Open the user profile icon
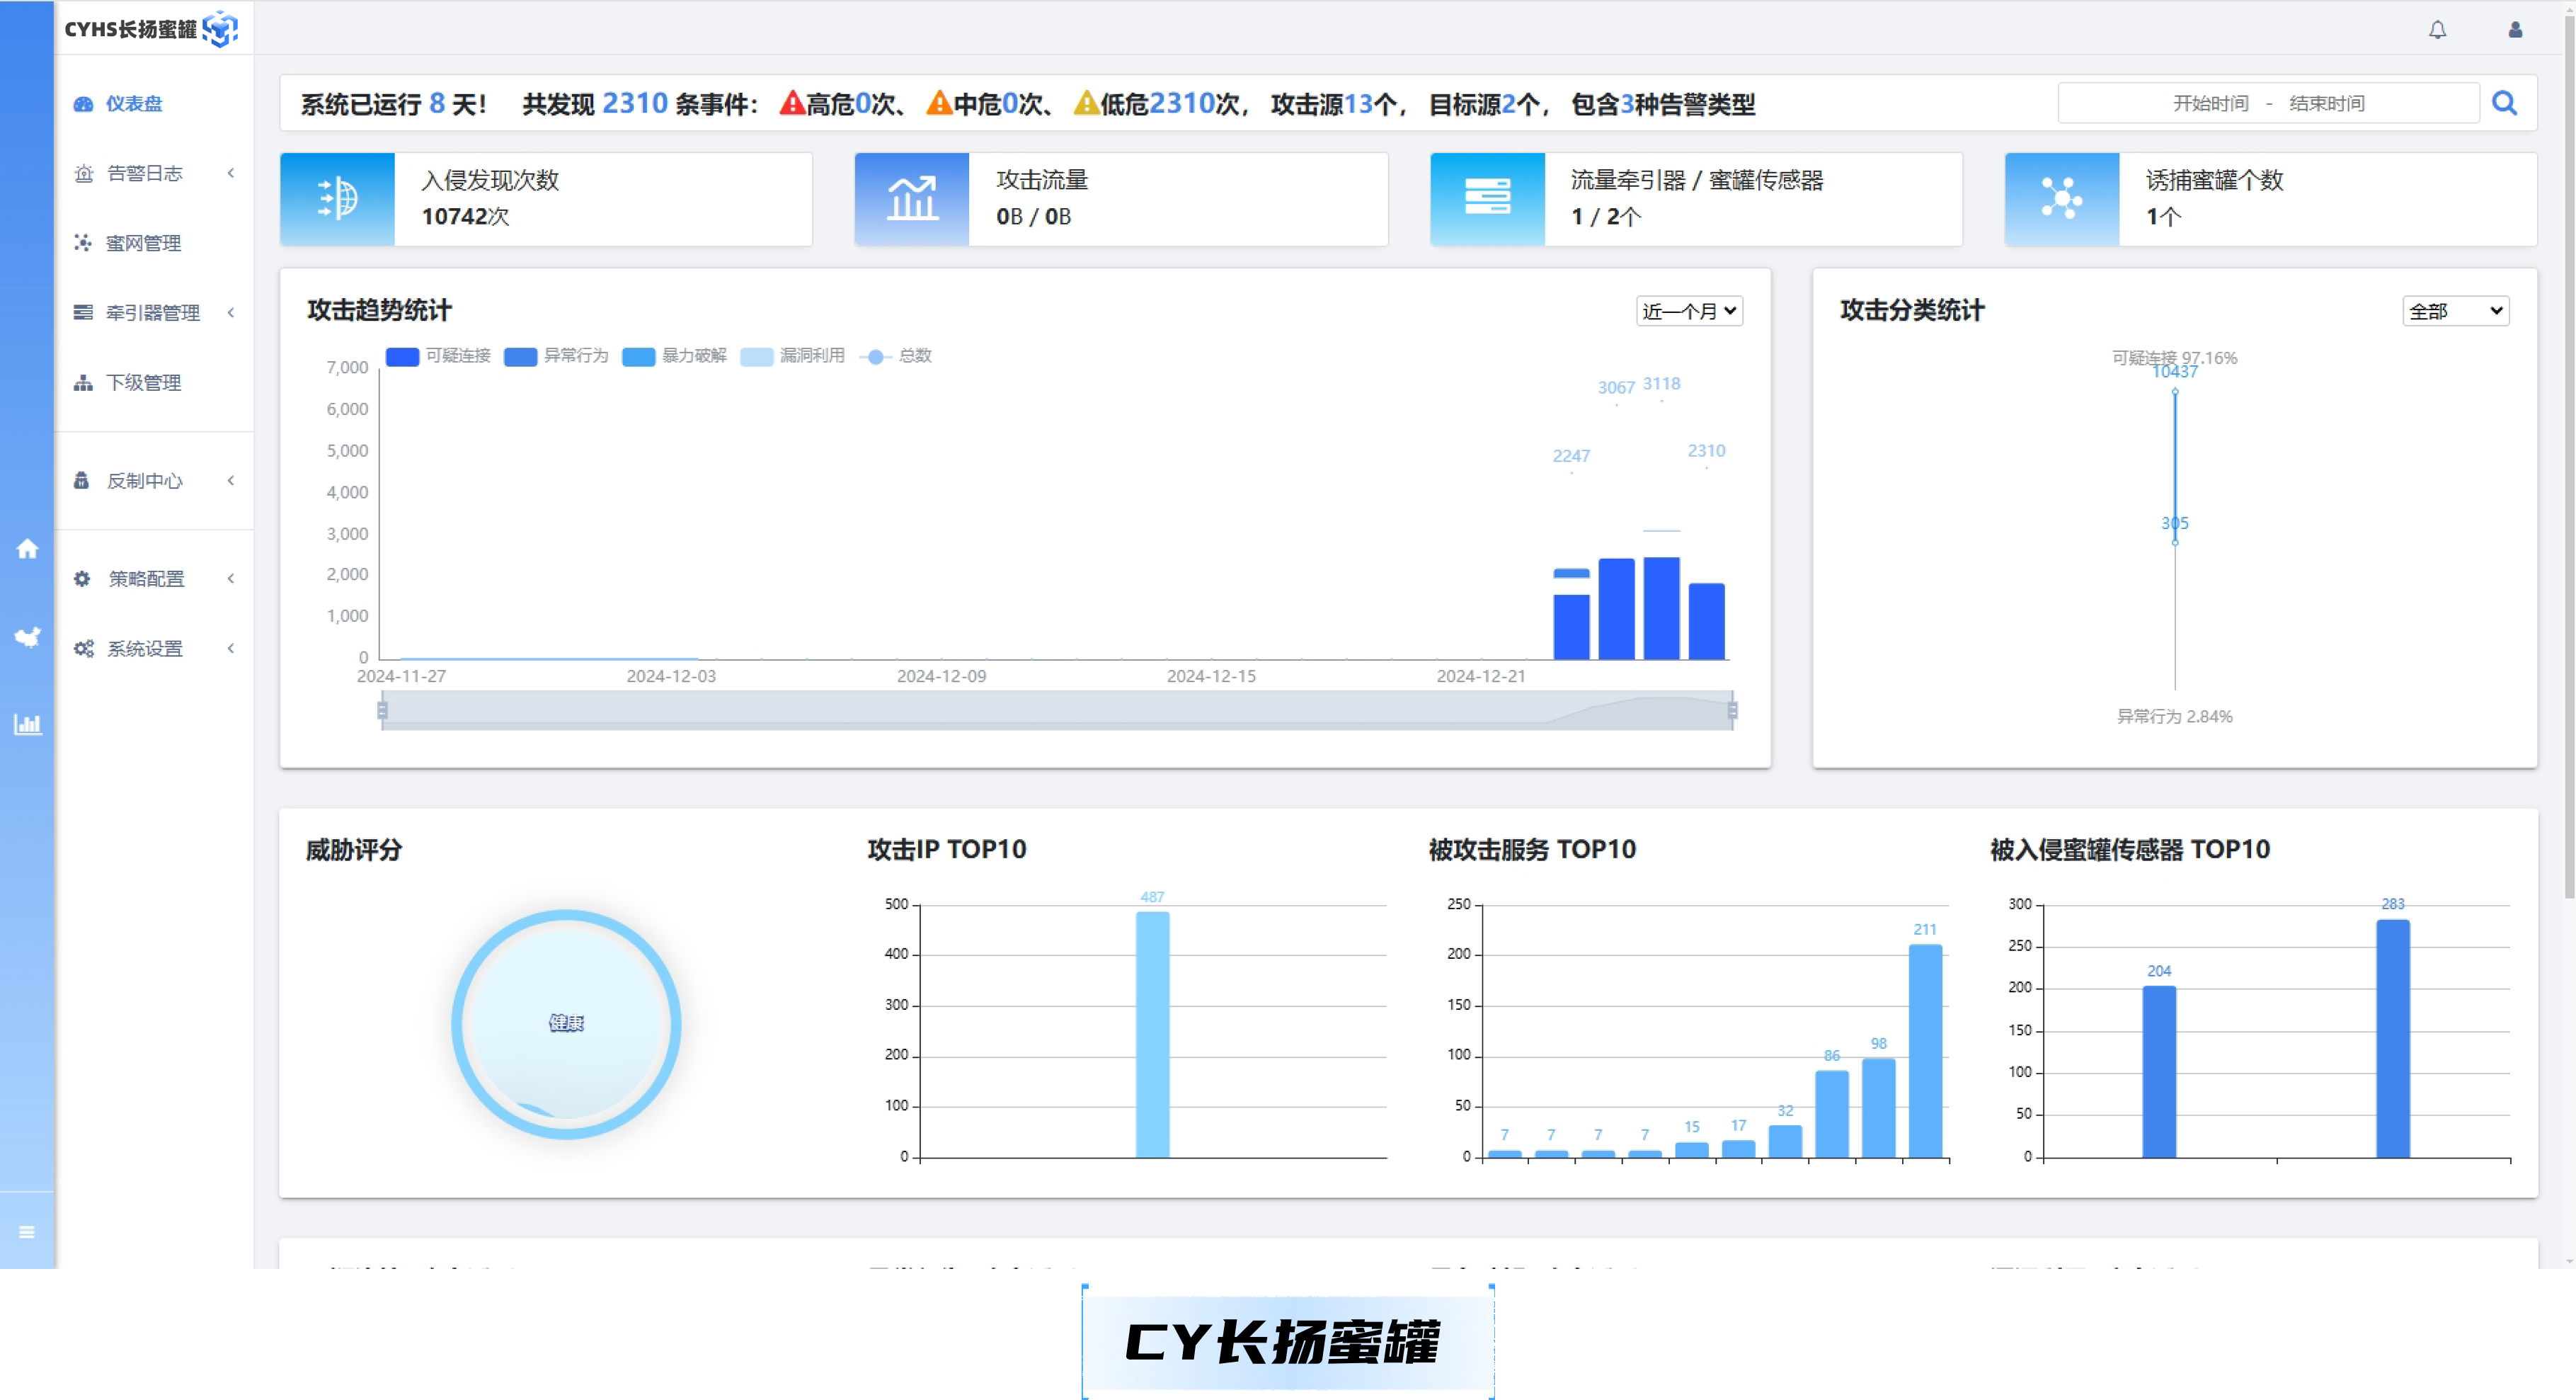The height and width of the screenshot is (1400, 2576). pyautogui.click(x=2515, y=30)
